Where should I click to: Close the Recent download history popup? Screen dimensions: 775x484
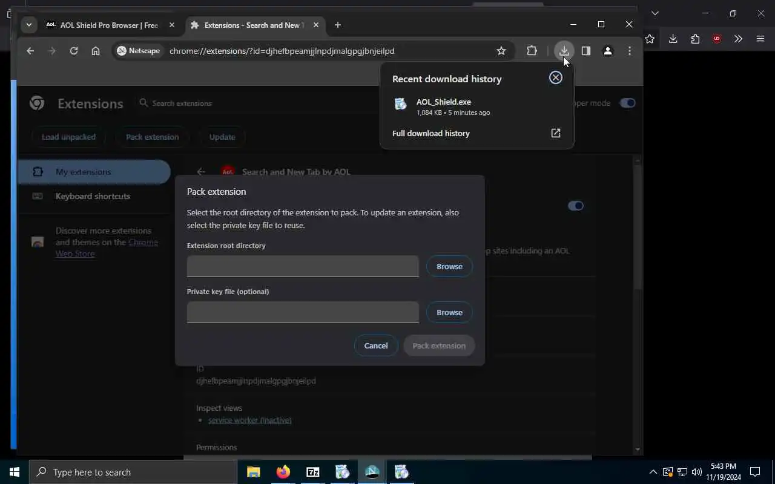555,77
